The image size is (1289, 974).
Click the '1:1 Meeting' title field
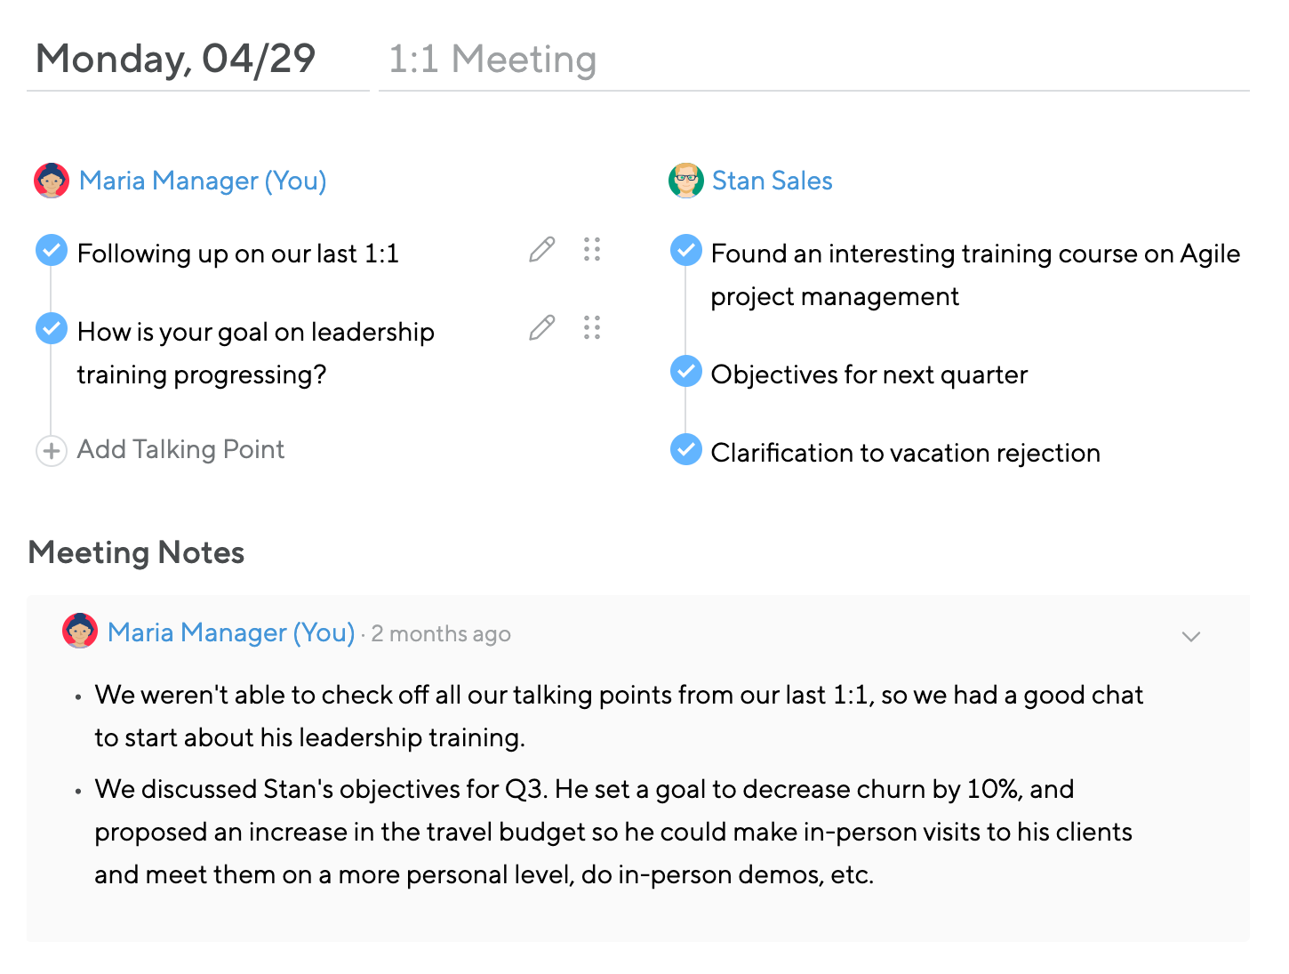pos(813,60)
